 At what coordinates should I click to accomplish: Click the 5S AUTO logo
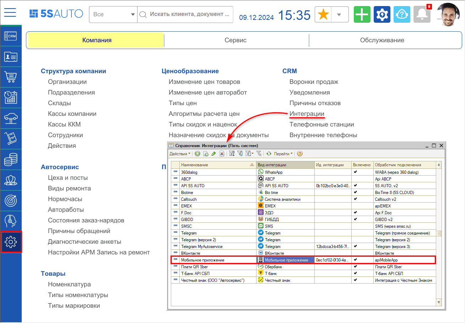click(56, 14)
